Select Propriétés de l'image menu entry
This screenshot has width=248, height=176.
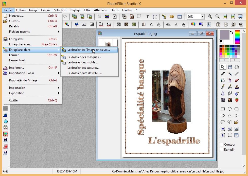[32, 80]
